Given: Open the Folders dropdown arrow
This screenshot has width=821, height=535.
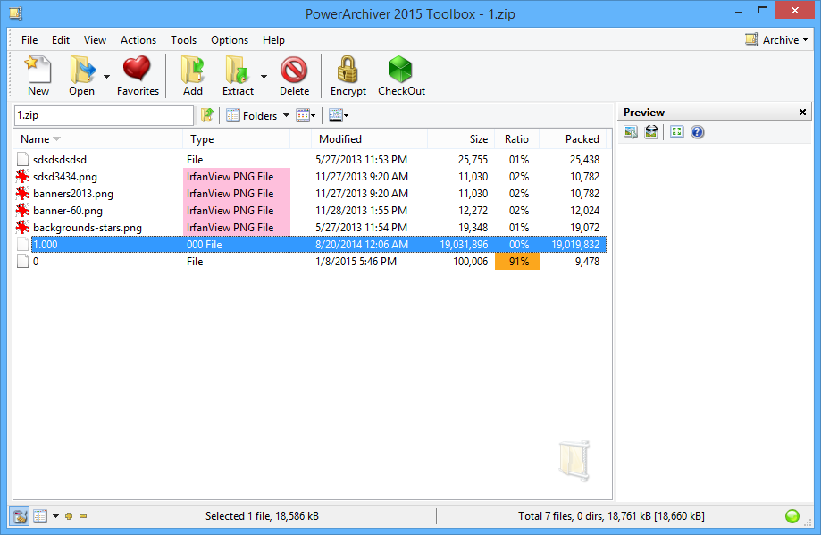Looking at the screenshot, I should point(286,115).
